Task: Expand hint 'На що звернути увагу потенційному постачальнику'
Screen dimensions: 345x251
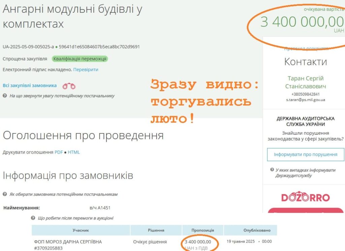Action: (62, 96)
